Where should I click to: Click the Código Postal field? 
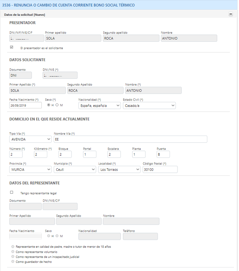click(160, 169)
